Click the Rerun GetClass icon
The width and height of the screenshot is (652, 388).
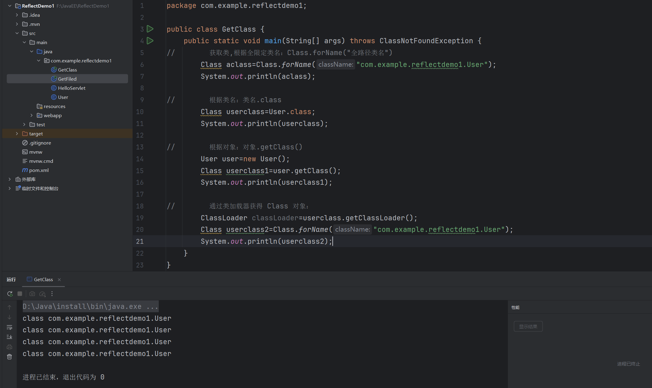pyautogui.click(x=10, y=294)
